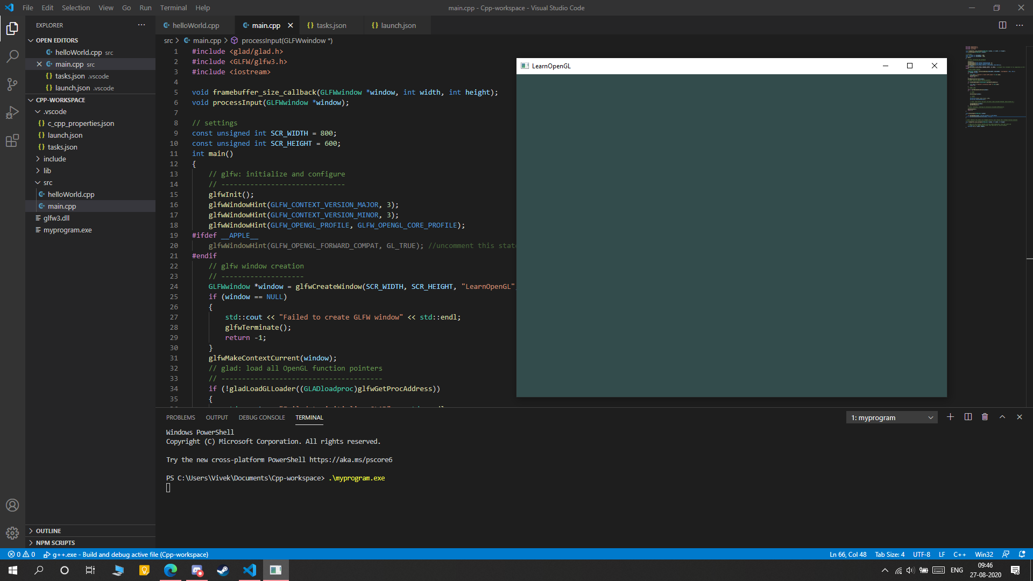Create a new terminal with plus icon
This screenshot has height=581, width=1033.
click(x=950, y=417)
